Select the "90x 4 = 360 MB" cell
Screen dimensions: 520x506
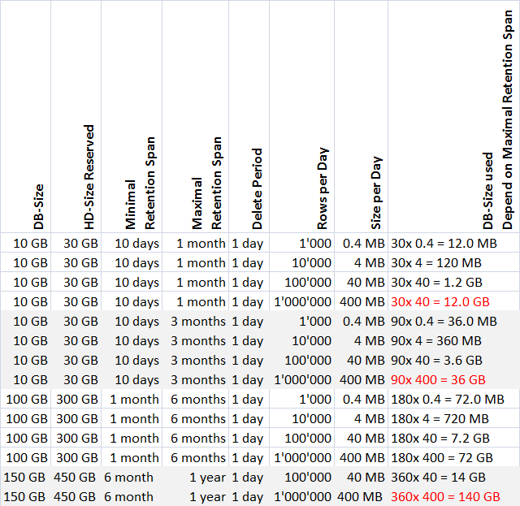tap(440, 340)
